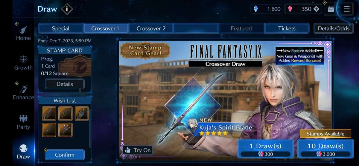The width and height of the screenshot is (359, 166).
Task: Open the hamburger menu at top right
Action: click(347, 9)
